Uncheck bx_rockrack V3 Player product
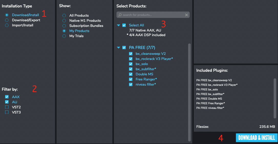The height and width of the screenshot is (144, 278). point(131,59)
